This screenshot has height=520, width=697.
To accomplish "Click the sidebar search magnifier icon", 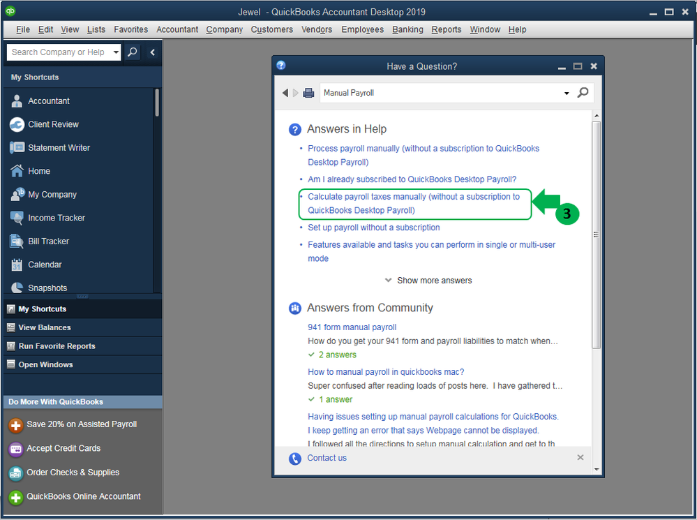I will pyautogui.click(x=132, y=52).
